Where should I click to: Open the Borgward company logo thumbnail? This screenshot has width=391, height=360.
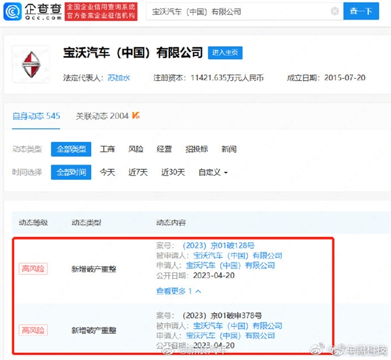tap(31, 64)
